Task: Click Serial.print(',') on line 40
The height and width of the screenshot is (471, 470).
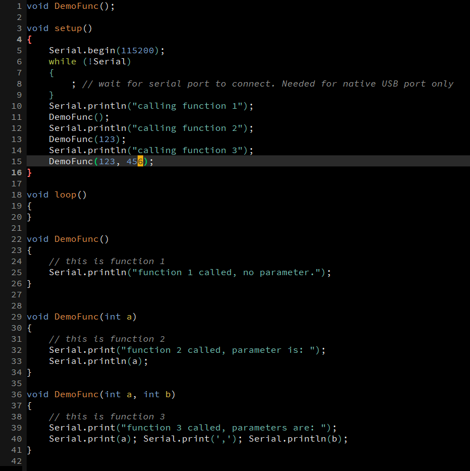Action: 193,439
